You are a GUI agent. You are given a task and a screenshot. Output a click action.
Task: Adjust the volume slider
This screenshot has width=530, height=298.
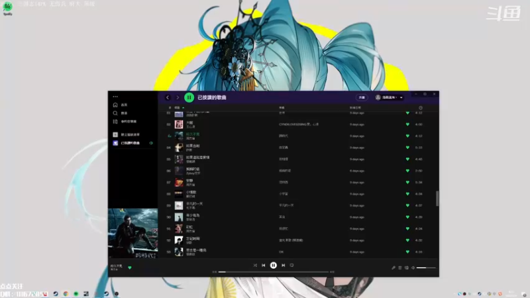[426, 268]
